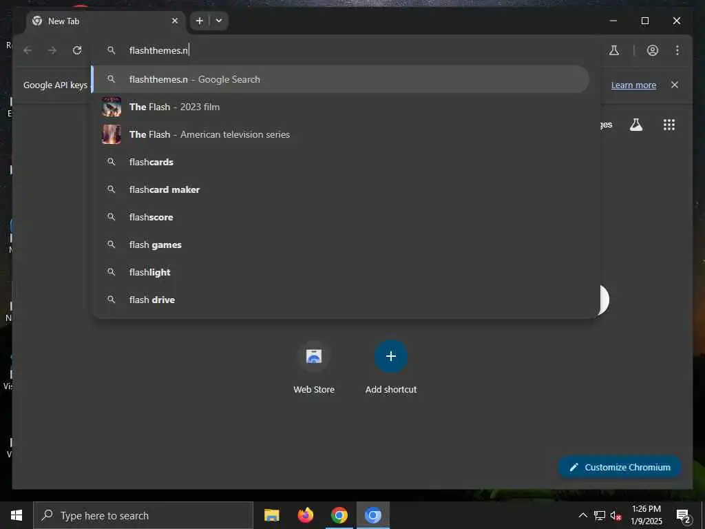Screen dimensions: 705x529
Task: Open the Chrome Labs flask icon in the toolbar
Action: click(613, 50)
